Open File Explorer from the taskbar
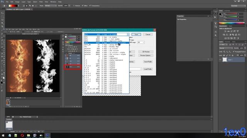Viewport: 247px width, 138px height. pyautogui.click(x=28, y=135)
